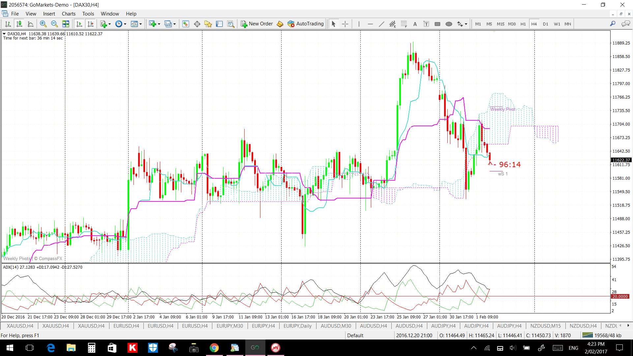This screenshot has height=356, width=633.
Task: Open the Windows Start menu
Action: point(10,348)
